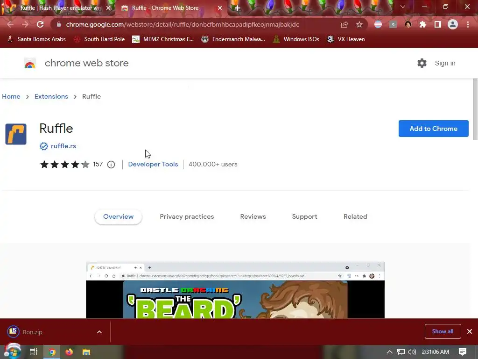Image resolution: width=478 pixels, height=359 pixels.
Task: Open a new browser tab
Action: pos(238,8)
